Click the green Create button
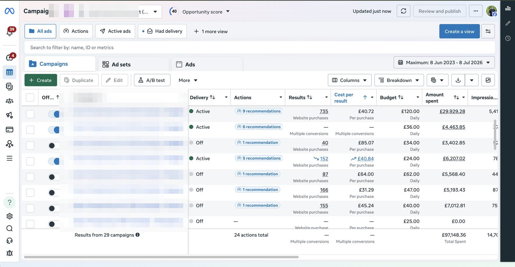Viewport: 515px width, 267px height. click(41, 80)
